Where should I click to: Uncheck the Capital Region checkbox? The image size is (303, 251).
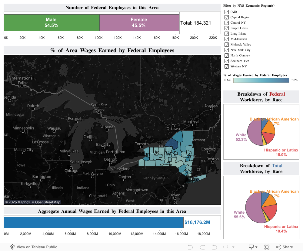coord(226,17)
